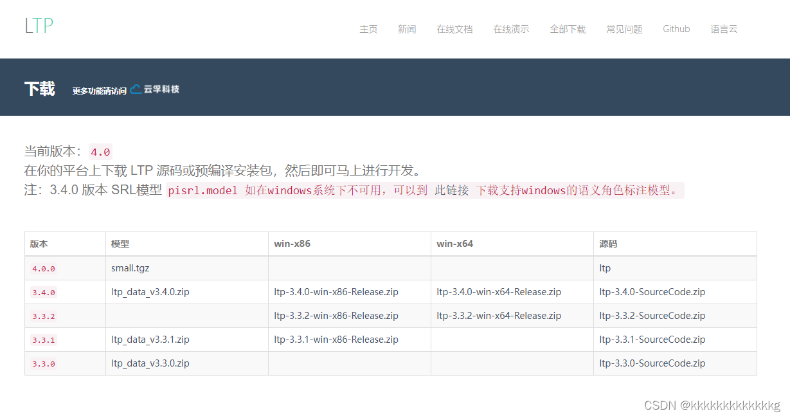790x418 pixels.
Task: Download ltp-3.3.0-SourceCode.zip
Action: pos(652,363)
